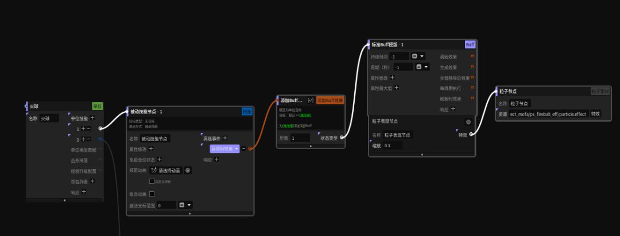
Task: Add a unit skill with 单位技能 plus
Action: tap(92, 118)
